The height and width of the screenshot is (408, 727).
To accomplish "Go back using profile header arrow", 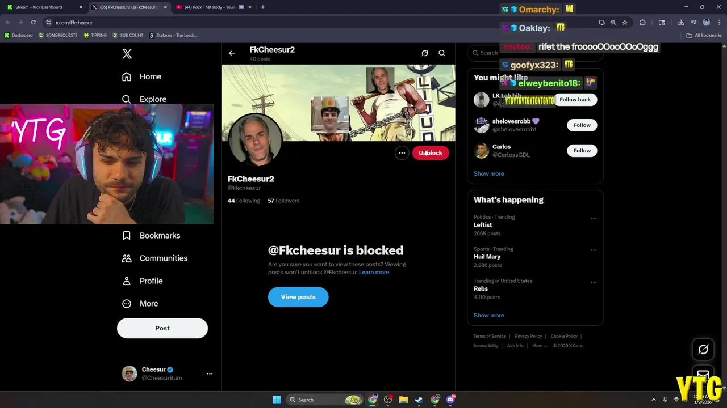I will point(232,53).
